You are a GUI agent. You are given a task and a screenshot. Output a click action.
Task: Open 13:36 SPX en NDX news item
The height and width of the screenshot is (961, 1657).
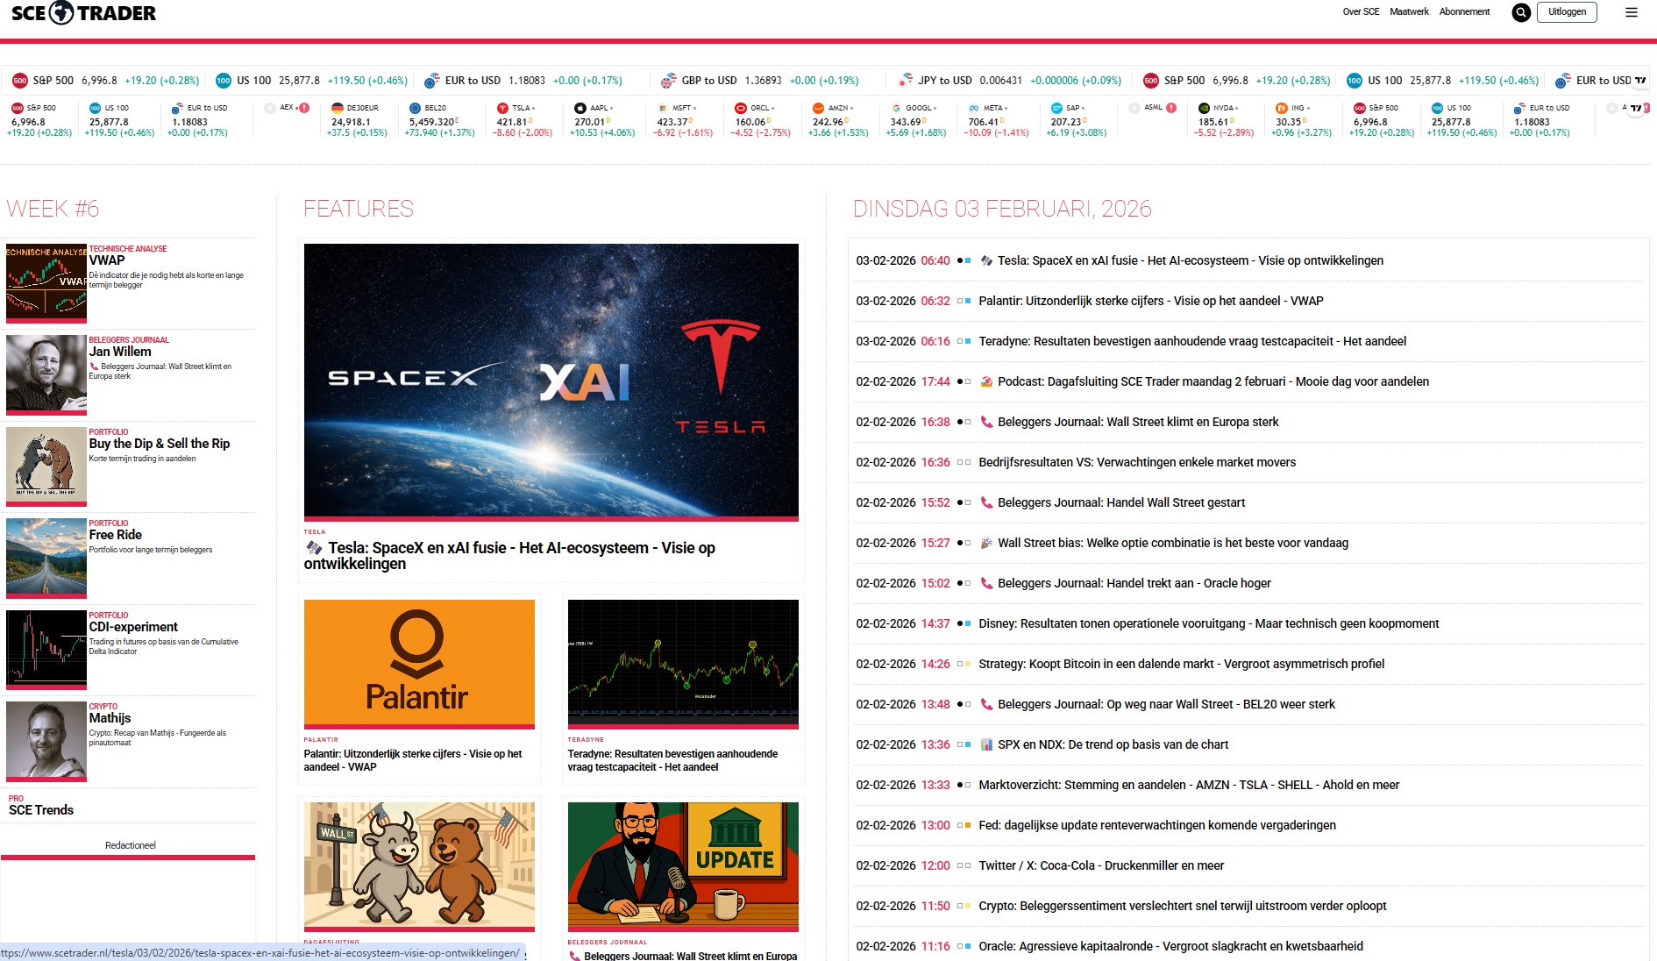[x=1113, y=744]
